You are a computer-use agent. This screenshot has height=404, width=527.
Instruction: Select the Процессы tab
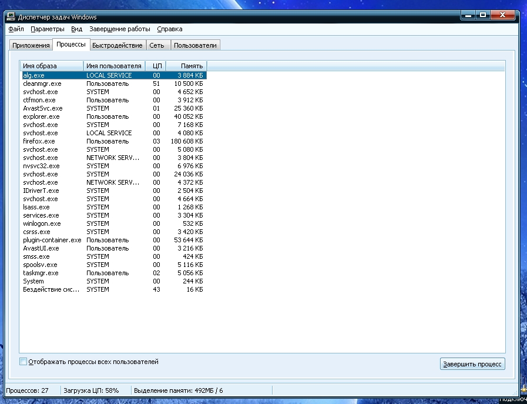point(71,45)
